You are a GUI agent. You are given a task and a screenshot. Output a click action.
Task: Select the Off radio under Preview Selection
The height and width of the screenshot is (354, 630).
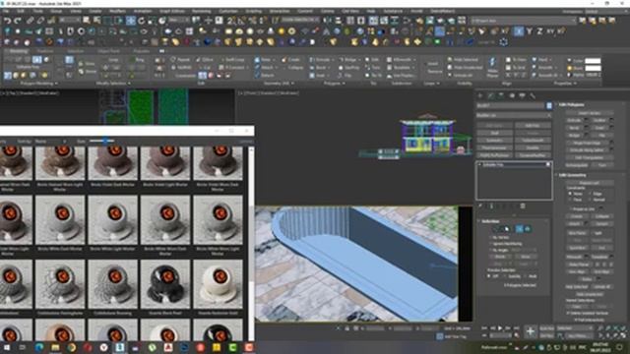[489, 276]
